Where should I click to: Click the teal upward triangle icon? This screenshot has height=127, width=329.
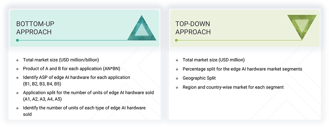[x=141, y=29]
